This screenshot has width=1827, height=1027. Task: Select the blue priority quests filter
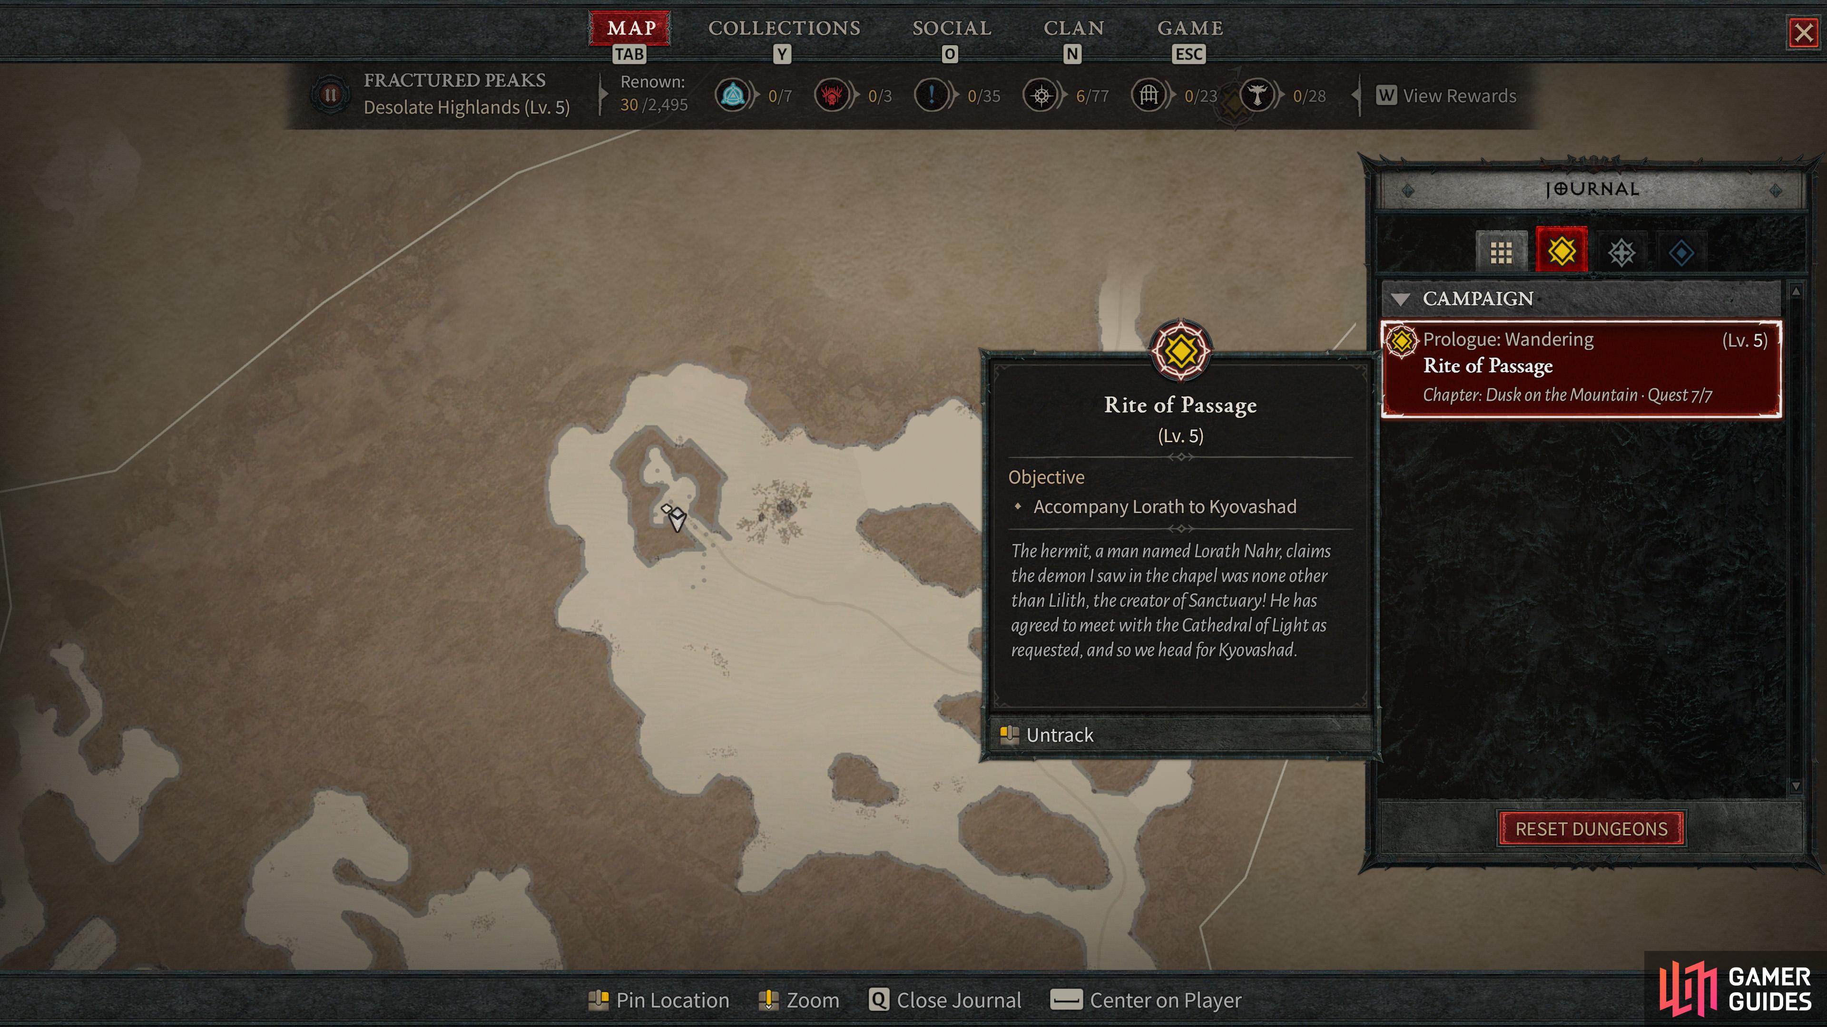click(1681, 252)
